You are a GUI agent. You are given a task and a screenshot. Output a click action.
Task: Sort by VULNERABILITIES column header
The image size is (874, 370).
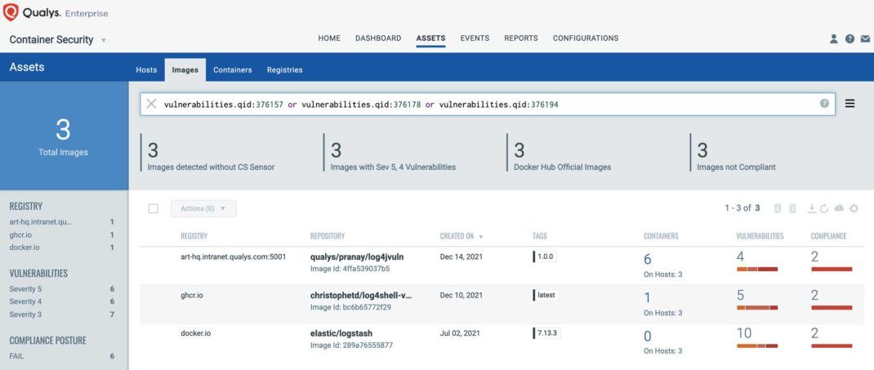760,236
